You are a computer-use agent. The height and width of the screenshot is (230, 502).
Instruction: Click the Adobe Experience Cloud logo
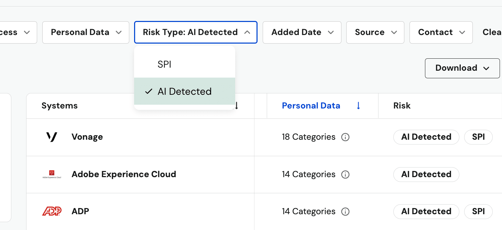[52, 174]
